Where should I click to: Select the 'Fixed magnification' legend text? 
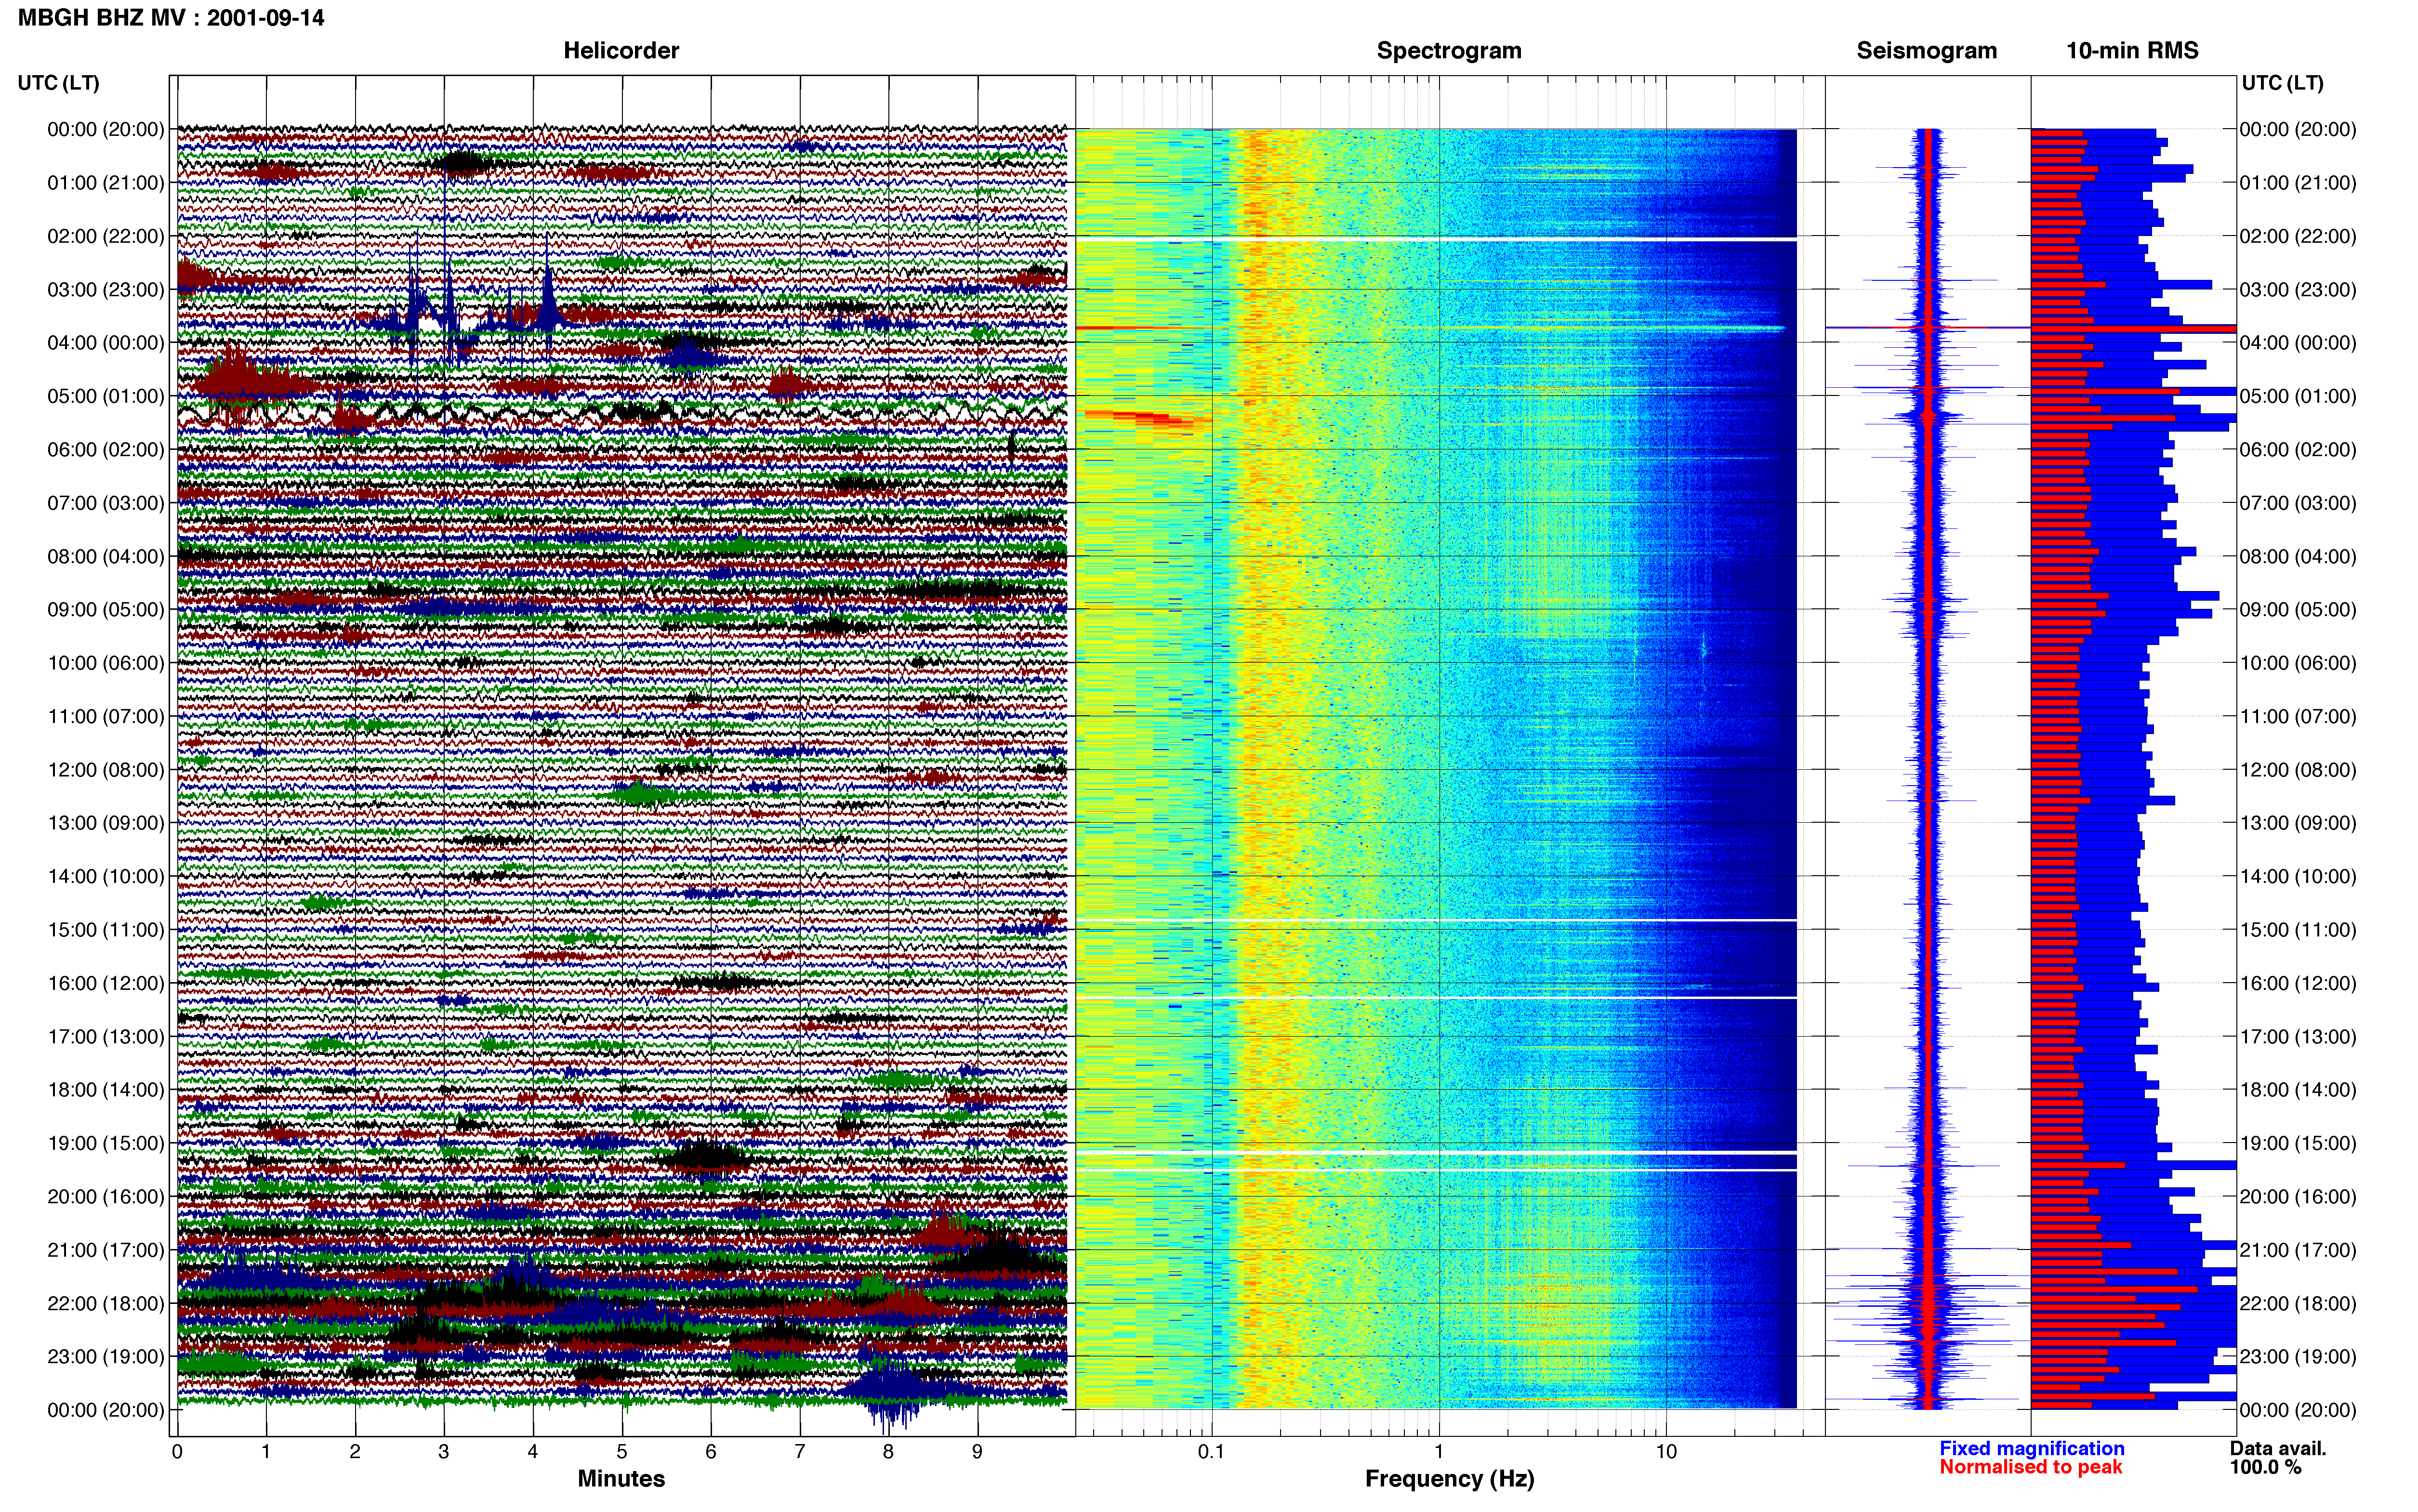point(2032,1448)
